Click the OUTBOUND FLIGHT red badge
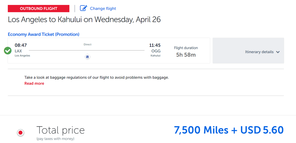Screen dimensions: 296x143 (39, 9)
